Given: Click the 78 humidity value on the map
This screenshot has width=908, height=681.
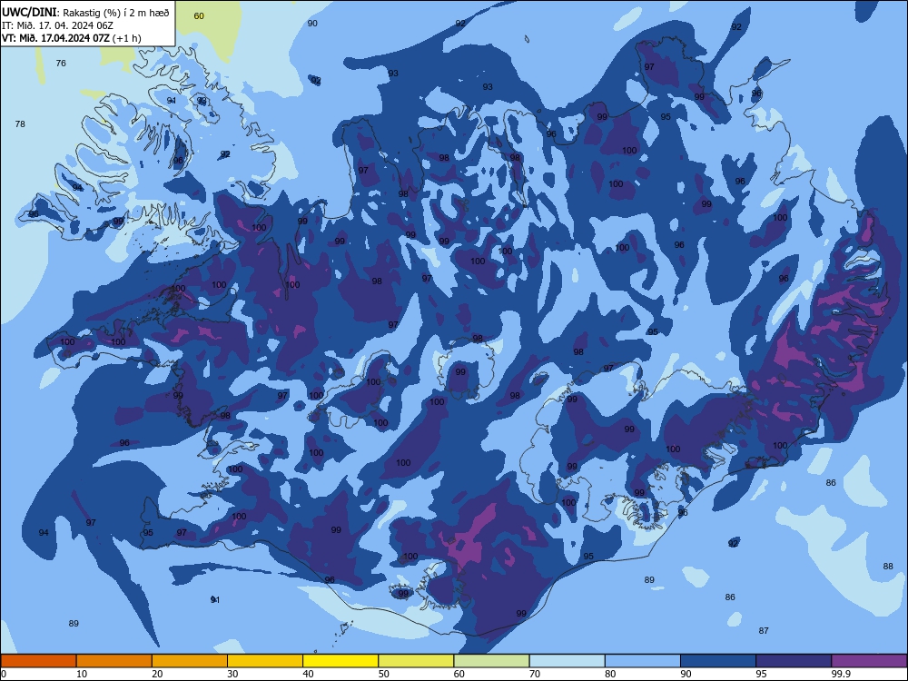Looking at the screenshot, I should (x=20, y=123).
